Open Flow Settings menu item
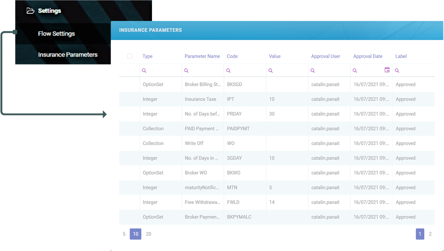This screenshot has width=444, height=251. pos(56,34)
